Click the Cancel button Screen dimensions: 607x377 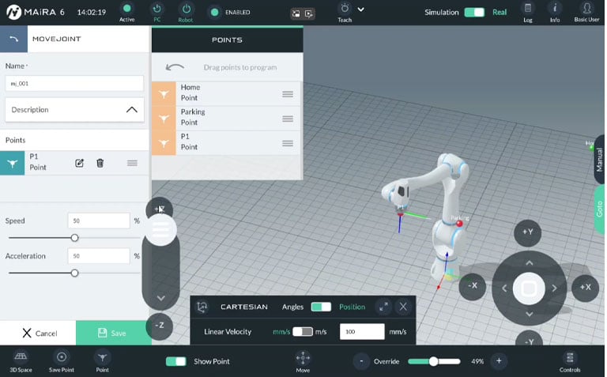coord(38,333)
